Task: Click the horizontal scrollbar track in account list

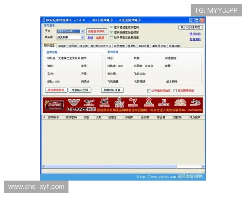Action: 123,167
